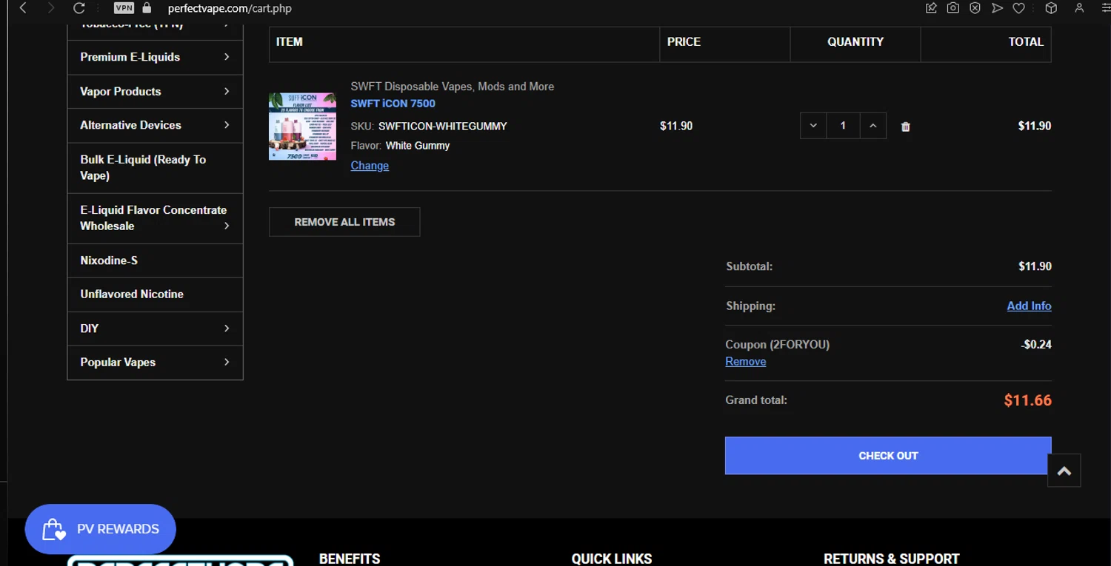Screen dimensions: 1111x566
Task: Open the PV Rewards widget
Action: point(100,529)
